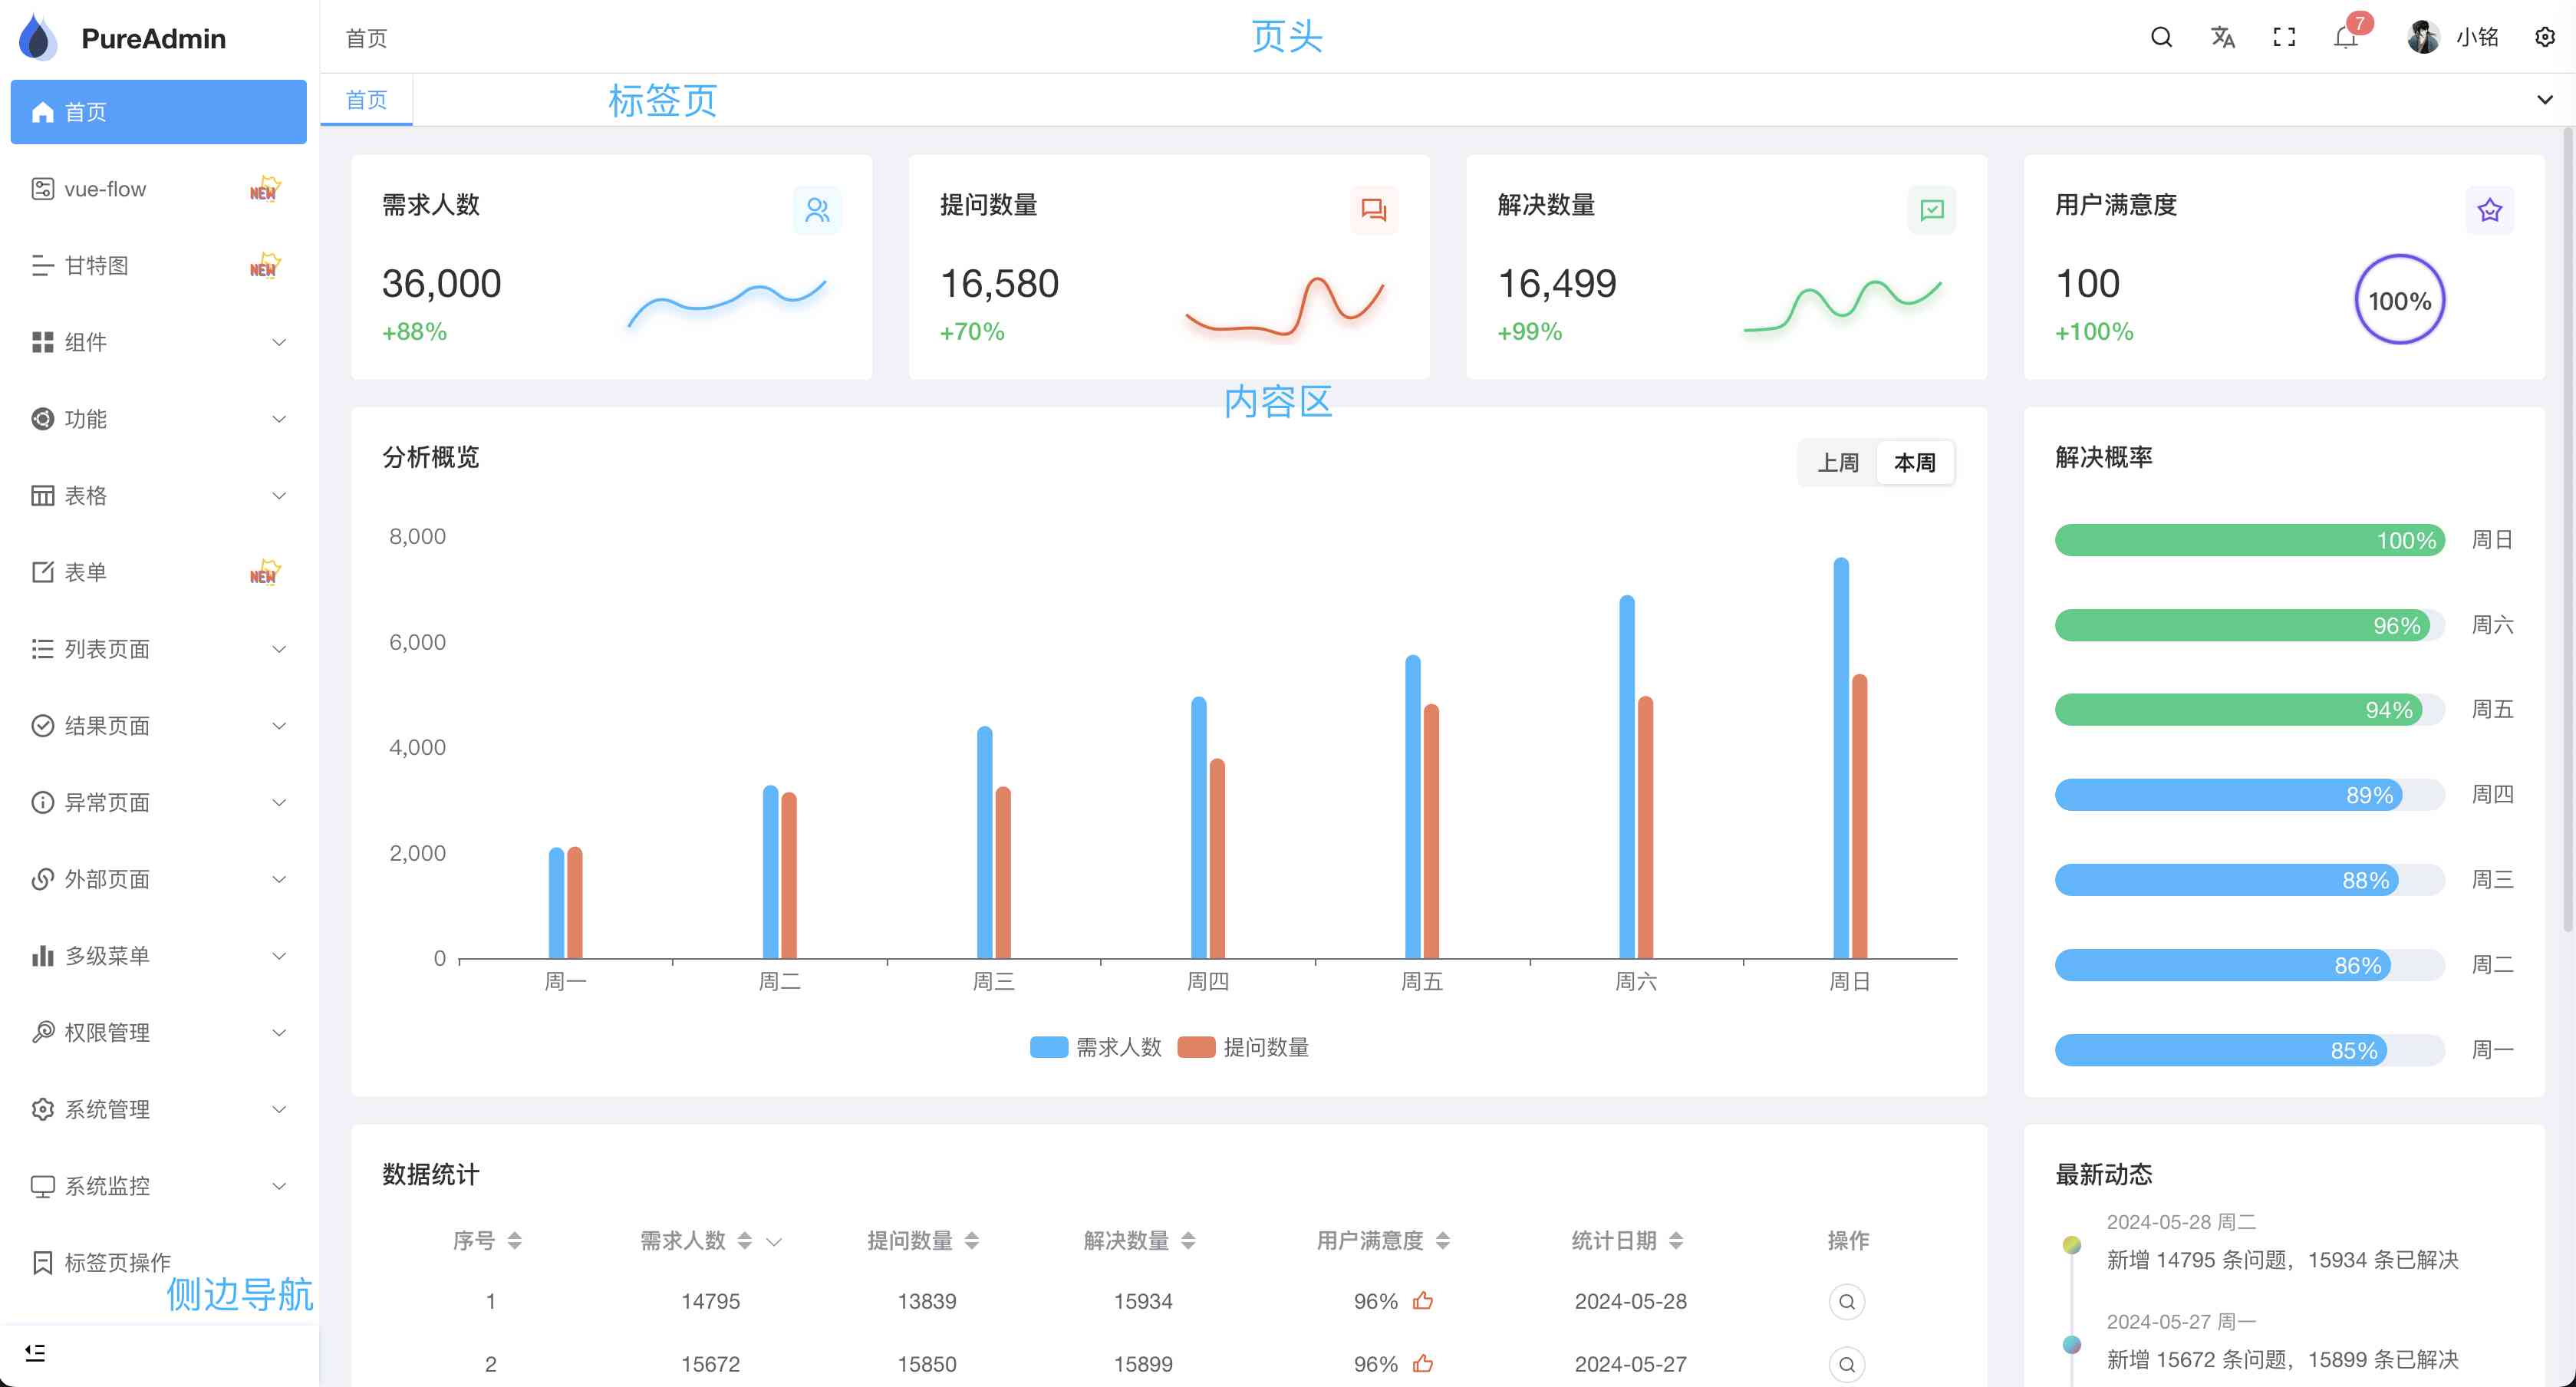Viewport: 2576px width, 1387px height.
Task: Open the language translation switcher
Action: (2222, 38)
